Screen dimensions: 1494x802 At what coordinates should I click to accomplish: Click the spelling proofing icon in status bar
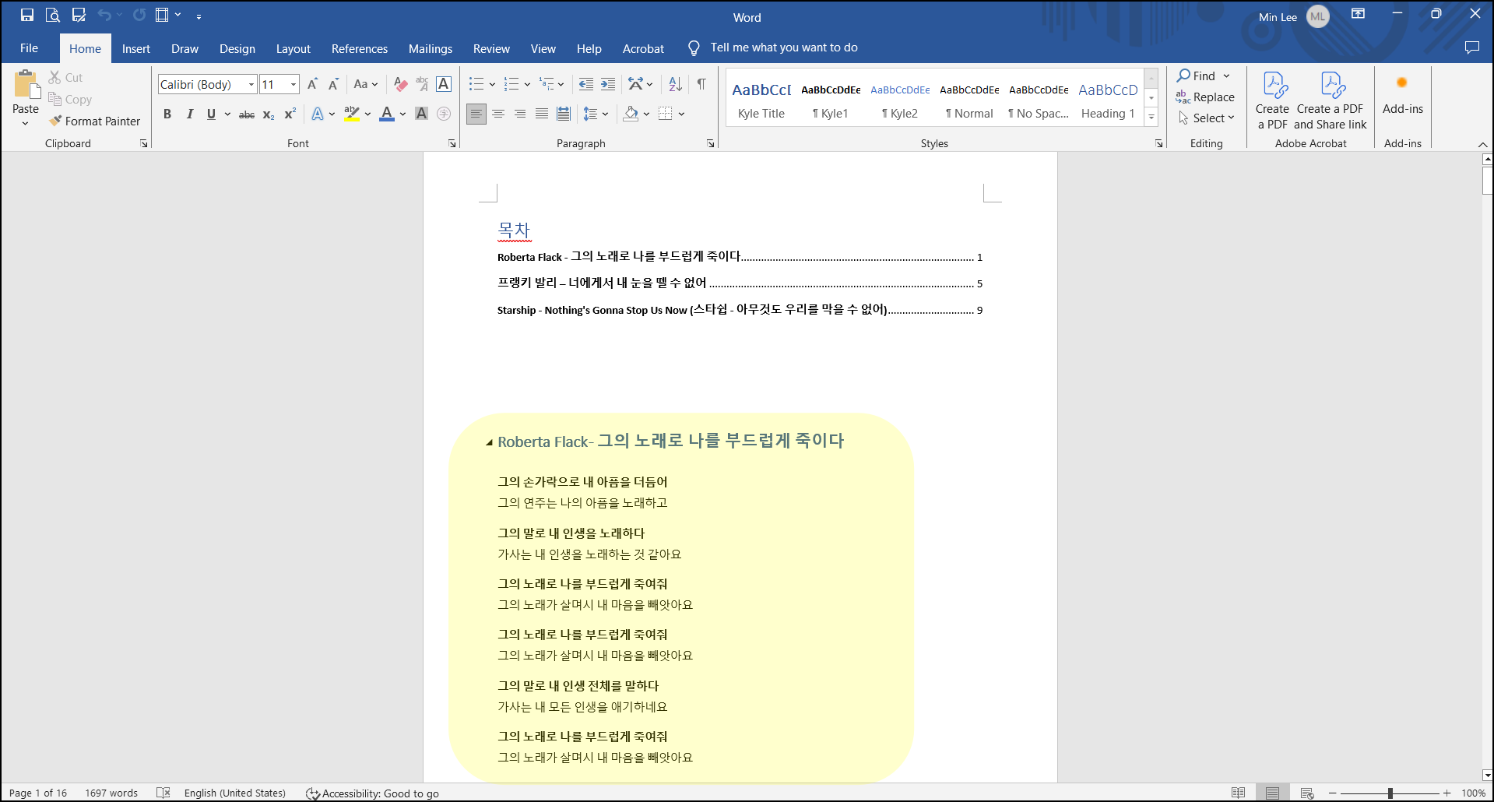(163, 793)
